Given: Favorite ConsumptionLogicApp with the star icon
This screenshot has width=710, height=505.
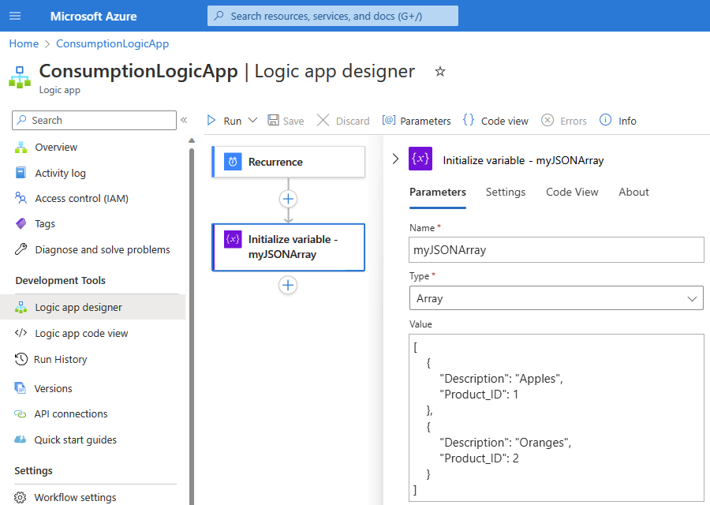Looking at the screenshot, I should point(439,71).
